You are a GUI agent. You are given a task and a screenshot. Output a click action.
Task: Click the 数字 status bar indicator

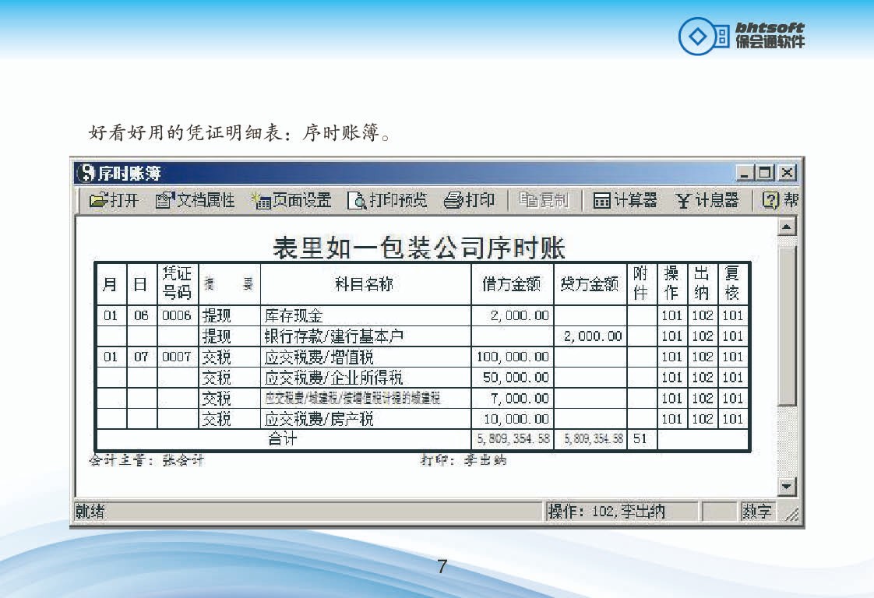756,512
